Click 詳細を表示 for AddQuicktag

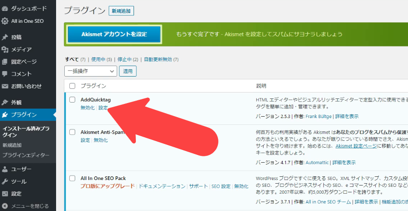point(347,116)
